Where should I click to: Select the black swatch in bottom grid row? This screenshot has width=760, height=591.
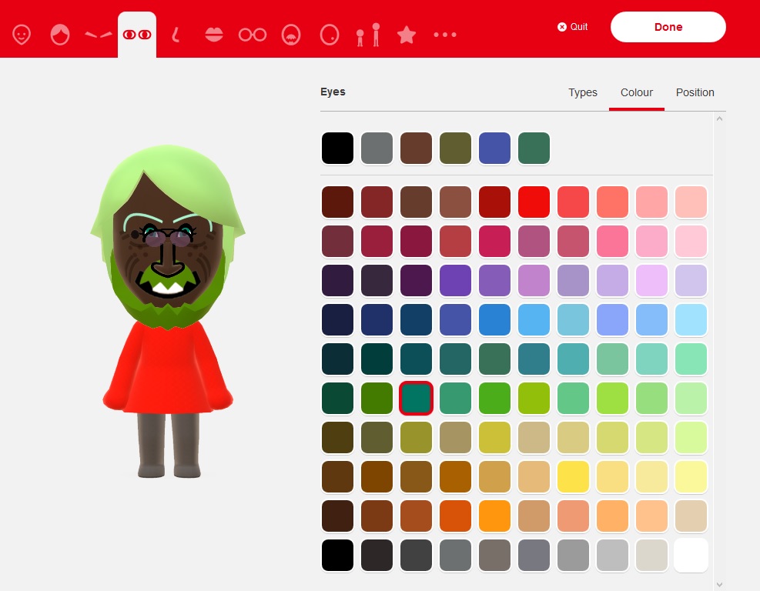click(337, 555)
